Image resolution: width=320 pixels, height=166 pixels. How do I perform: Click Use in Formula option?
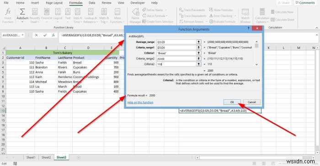point(155,16)
